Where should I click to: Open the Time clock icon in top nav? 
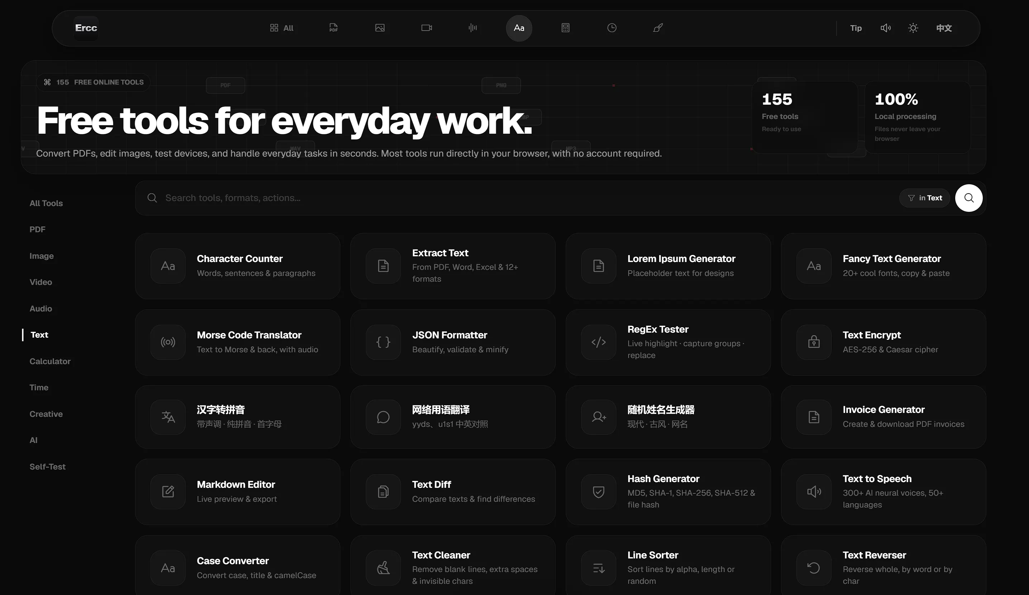tap(611, 28)
